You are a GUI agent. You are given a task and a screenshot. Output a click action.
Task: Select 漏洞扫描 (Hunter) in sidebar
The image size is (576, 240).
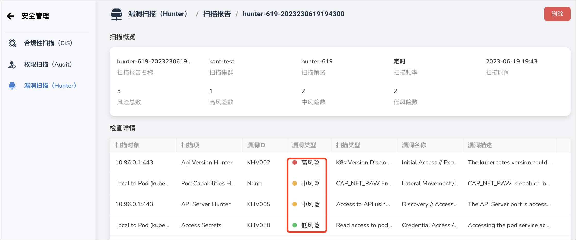click(50, 86)
